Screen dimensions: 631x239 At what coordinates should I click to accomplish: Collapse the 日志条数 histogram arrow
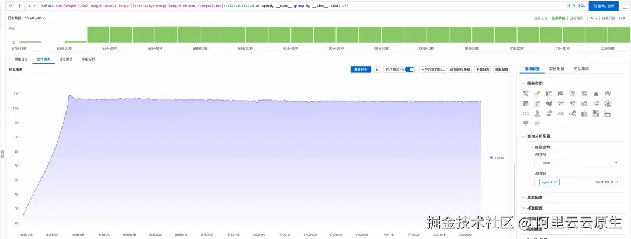point(44,18)
